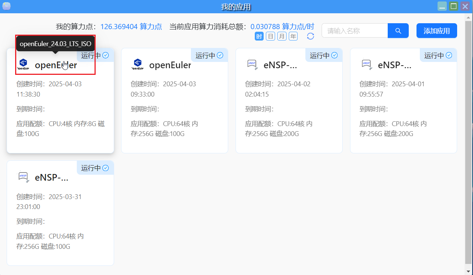Image resolution: width=473 pixels, height=275 pixels.
Task: Click creation time 2025-04-02 02:04:15
Action: pos(278,89)
